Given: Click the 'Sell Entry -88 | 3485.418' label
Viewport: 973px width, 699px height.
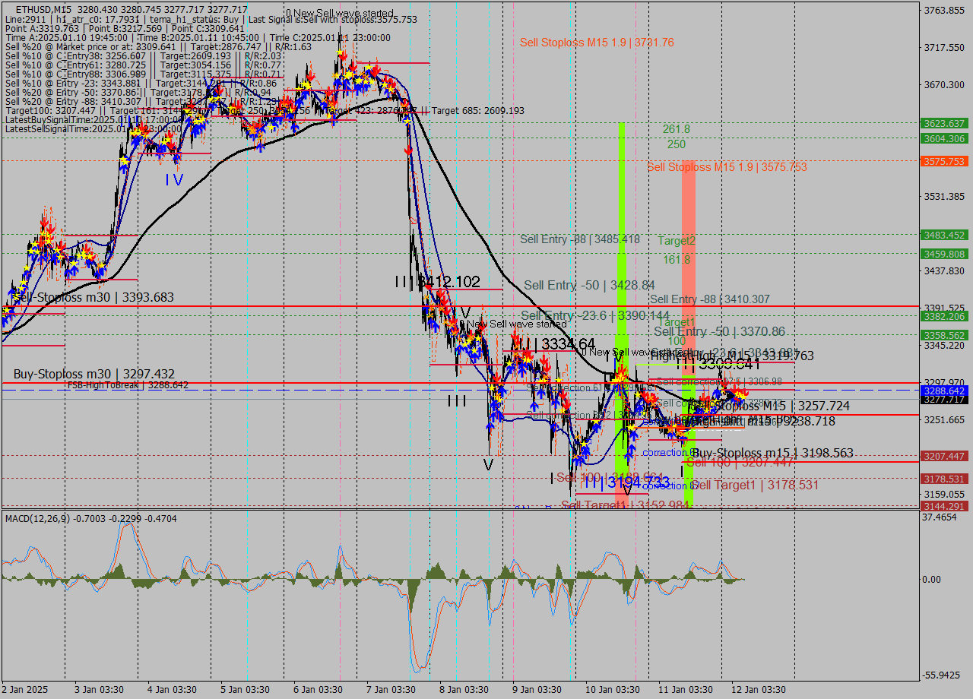Looking at the screenshot, I should pos(580,239).
